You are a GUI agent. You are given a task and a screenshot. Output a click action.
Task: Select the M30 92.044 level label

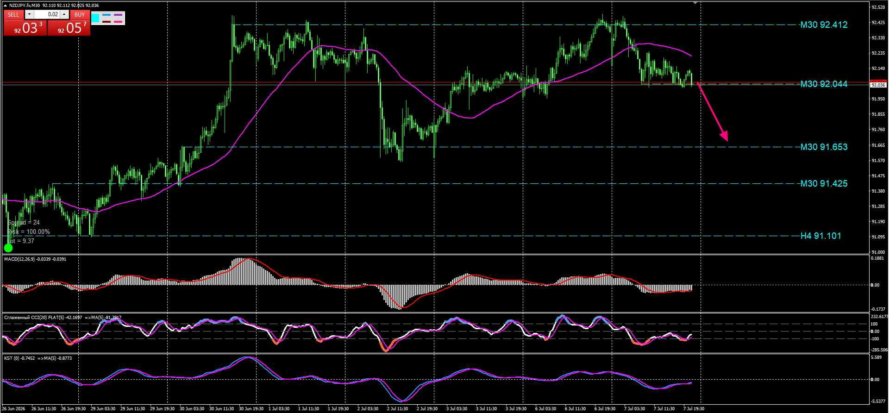tap(824, 84)
